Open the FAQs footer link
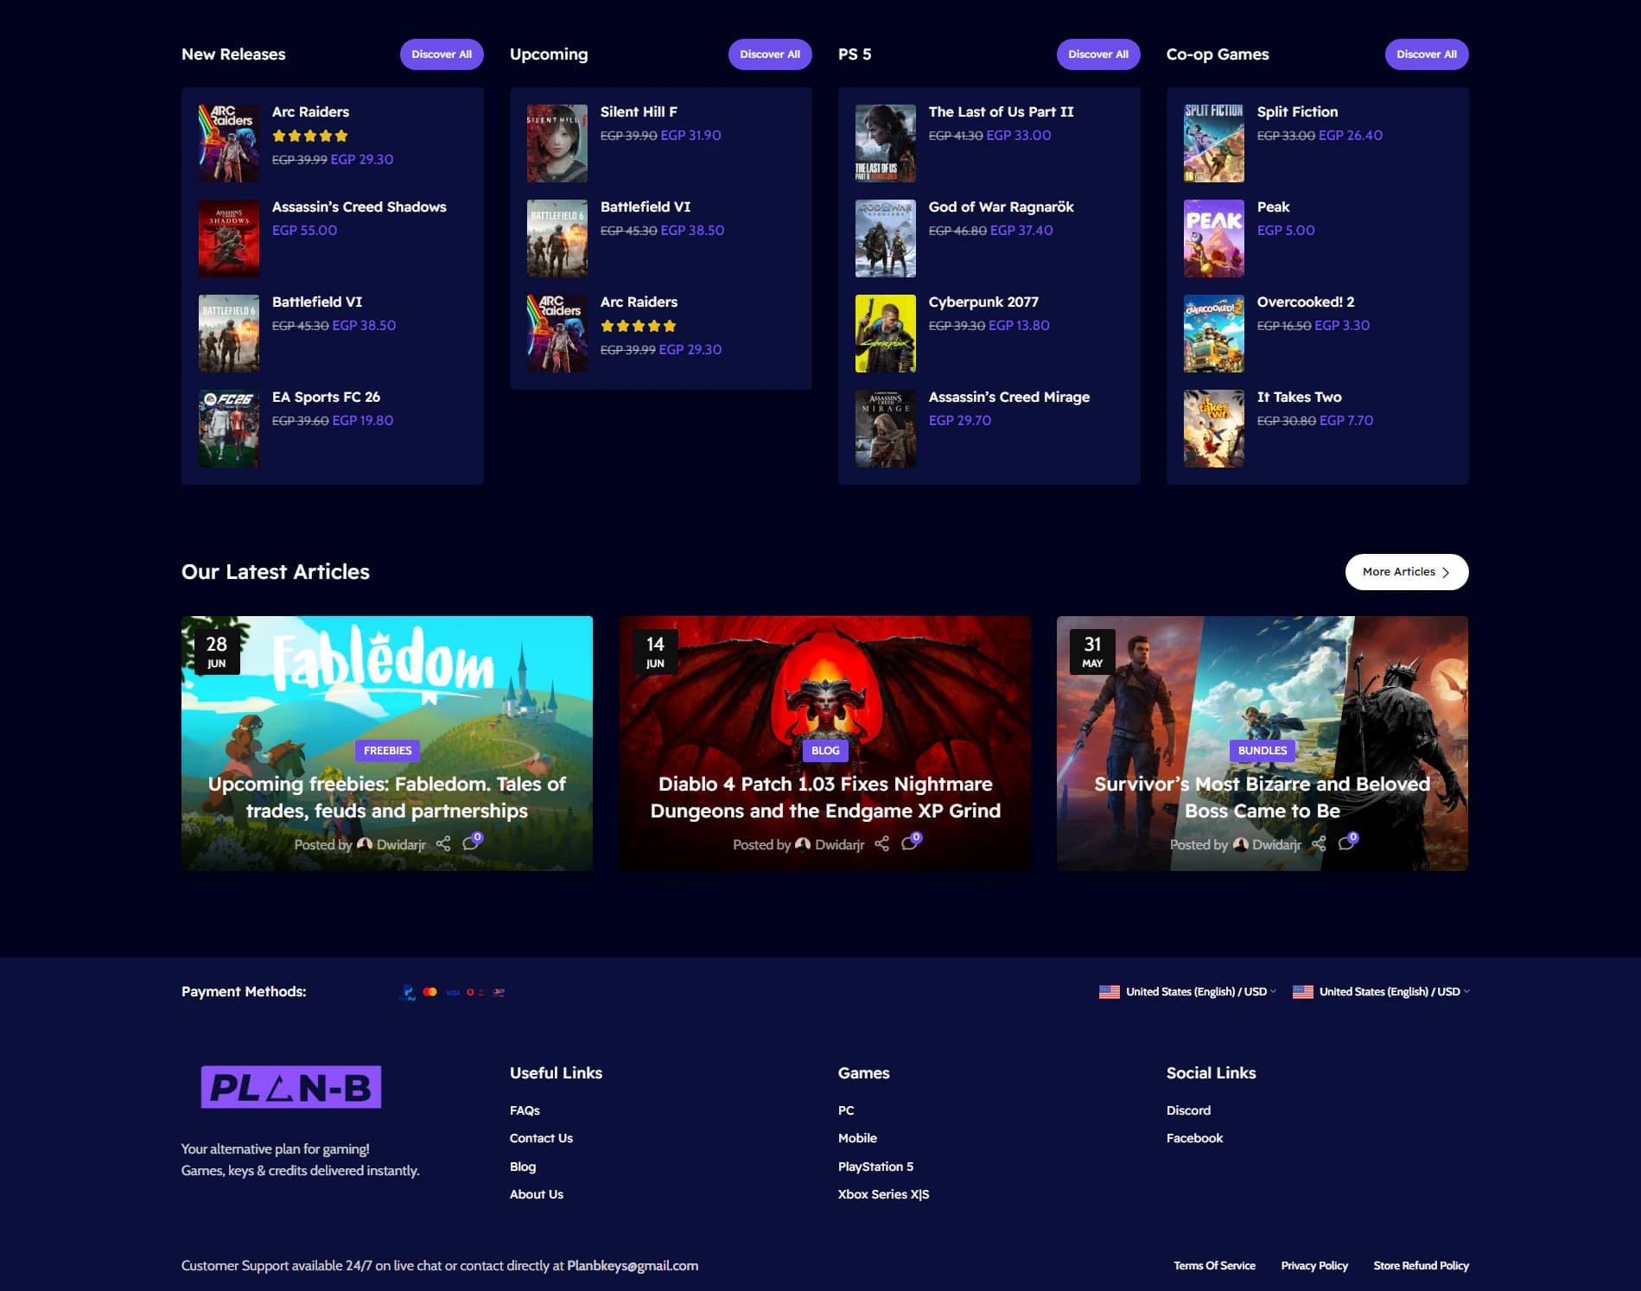This screenshot has width=1641, height=1291. click(525, 1110)
